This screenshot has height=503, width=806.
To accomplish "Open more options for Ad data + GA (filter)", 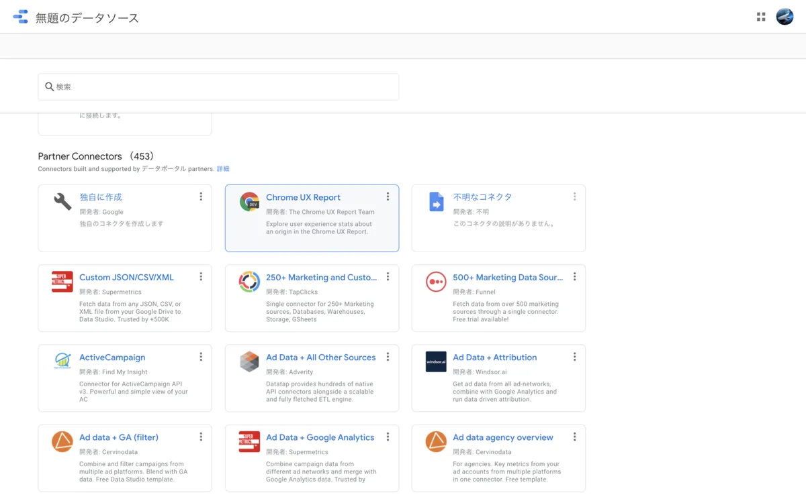I will pos(201,437).
